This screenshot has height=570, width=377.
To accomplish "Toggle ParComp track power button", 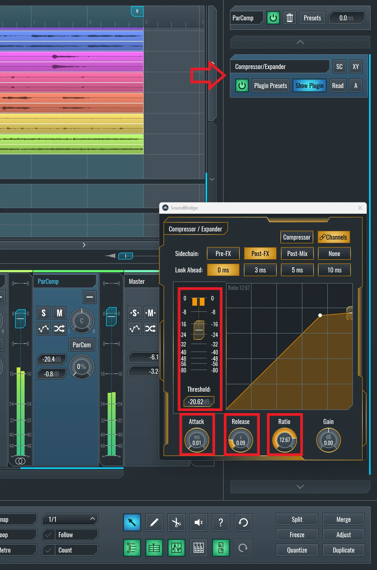I will click(273, 18).
